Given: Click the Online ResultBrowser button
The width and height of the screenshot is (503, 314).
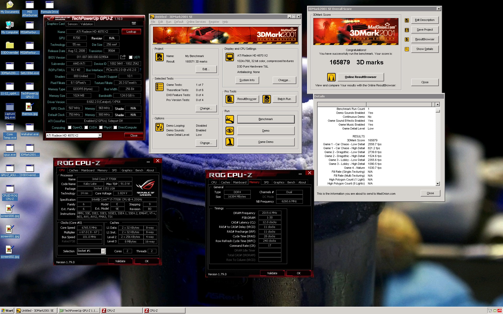Looking at the screenshot, I should point(360,77).
